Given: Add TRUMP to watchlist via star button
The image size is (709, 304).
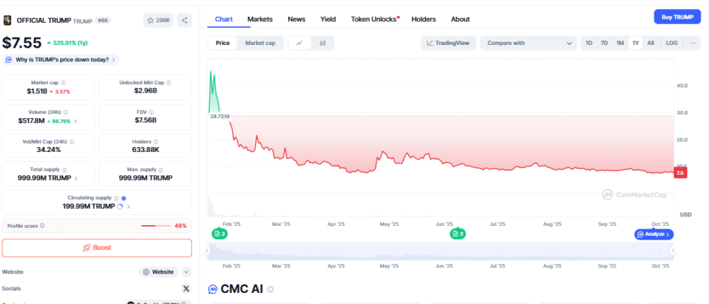Looking at the screenshot, I should pyautogui.click(x=159, y=20).
